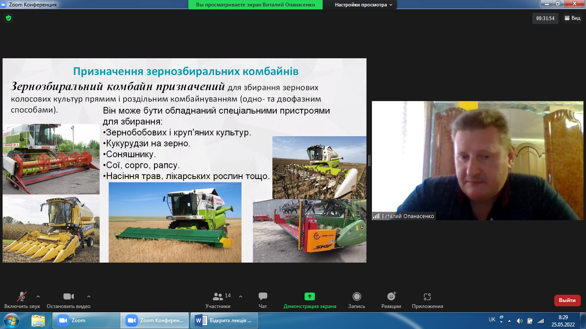Click the green encryption shield icon
The width and height of the screenshot is (586, 329).
(8, 18)
